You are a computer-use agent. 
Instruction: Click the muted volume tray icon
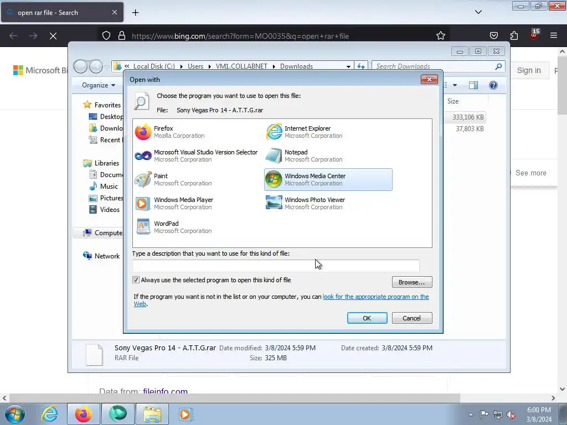pyautogui.click(x=511, y=414)
